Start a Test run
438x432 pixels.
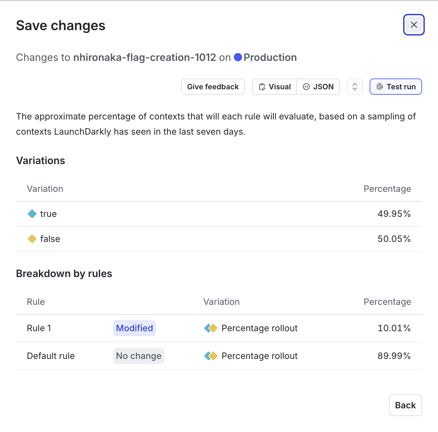coord(396,87)
